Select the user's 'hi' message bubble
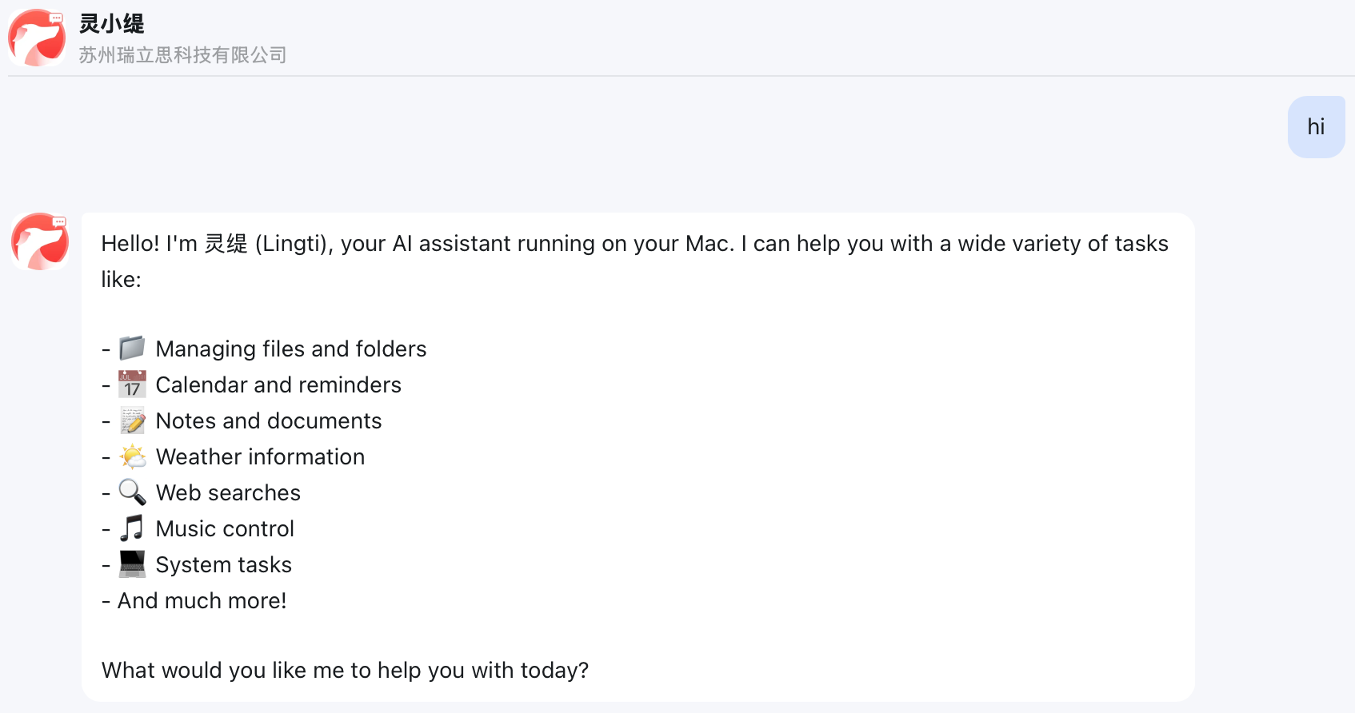1355x713 pixels. pos(1316,127)
